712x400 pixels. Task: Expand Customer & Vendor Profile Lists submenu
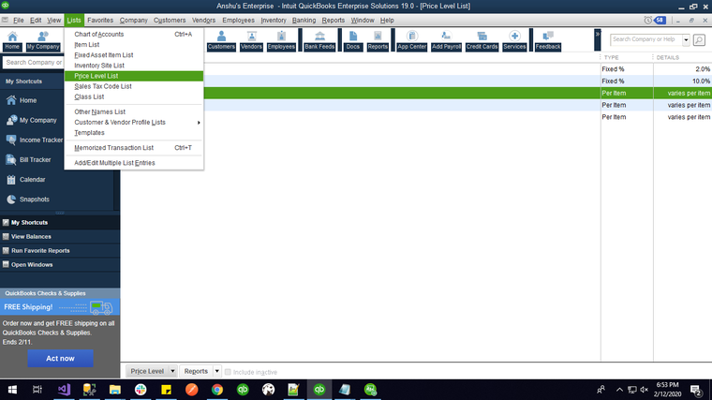pos(133,122)
